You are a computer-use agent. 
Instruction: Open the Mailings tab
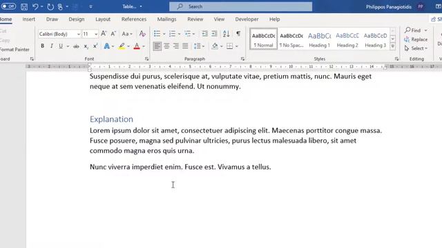coord(166,19)
